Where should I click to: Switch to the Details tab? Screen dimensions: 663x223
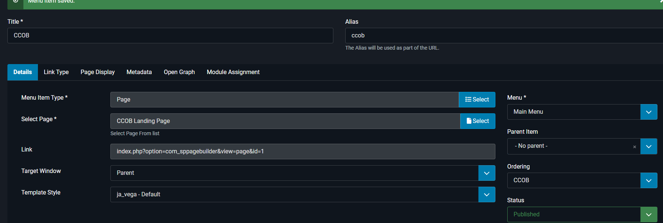(23, 72)
